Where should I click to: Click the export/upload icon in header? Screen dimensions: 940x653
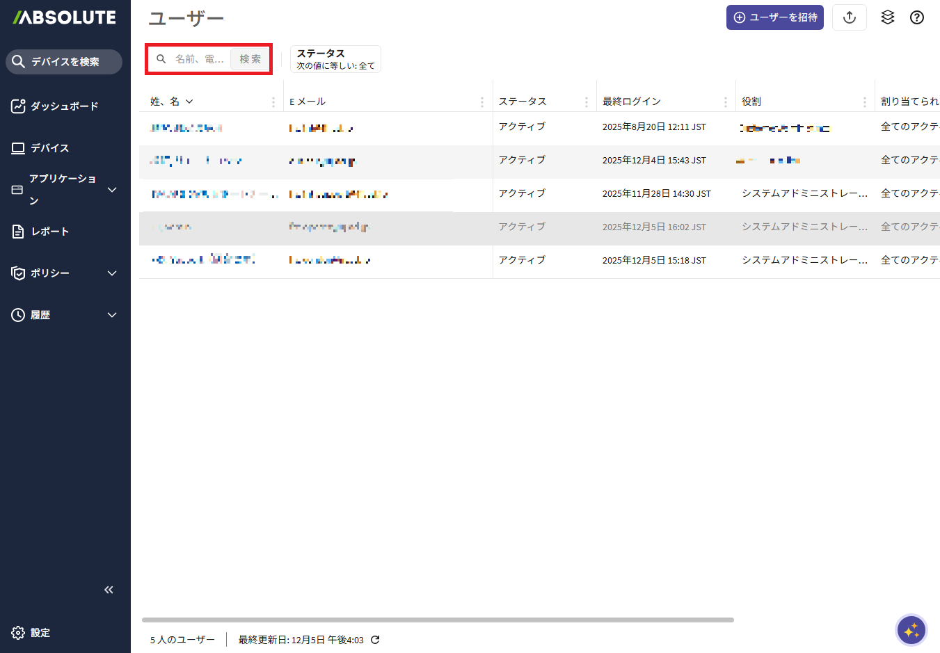click(849, 18)
